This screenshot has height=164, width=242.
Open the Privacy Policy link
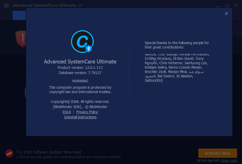click(87, 112)
